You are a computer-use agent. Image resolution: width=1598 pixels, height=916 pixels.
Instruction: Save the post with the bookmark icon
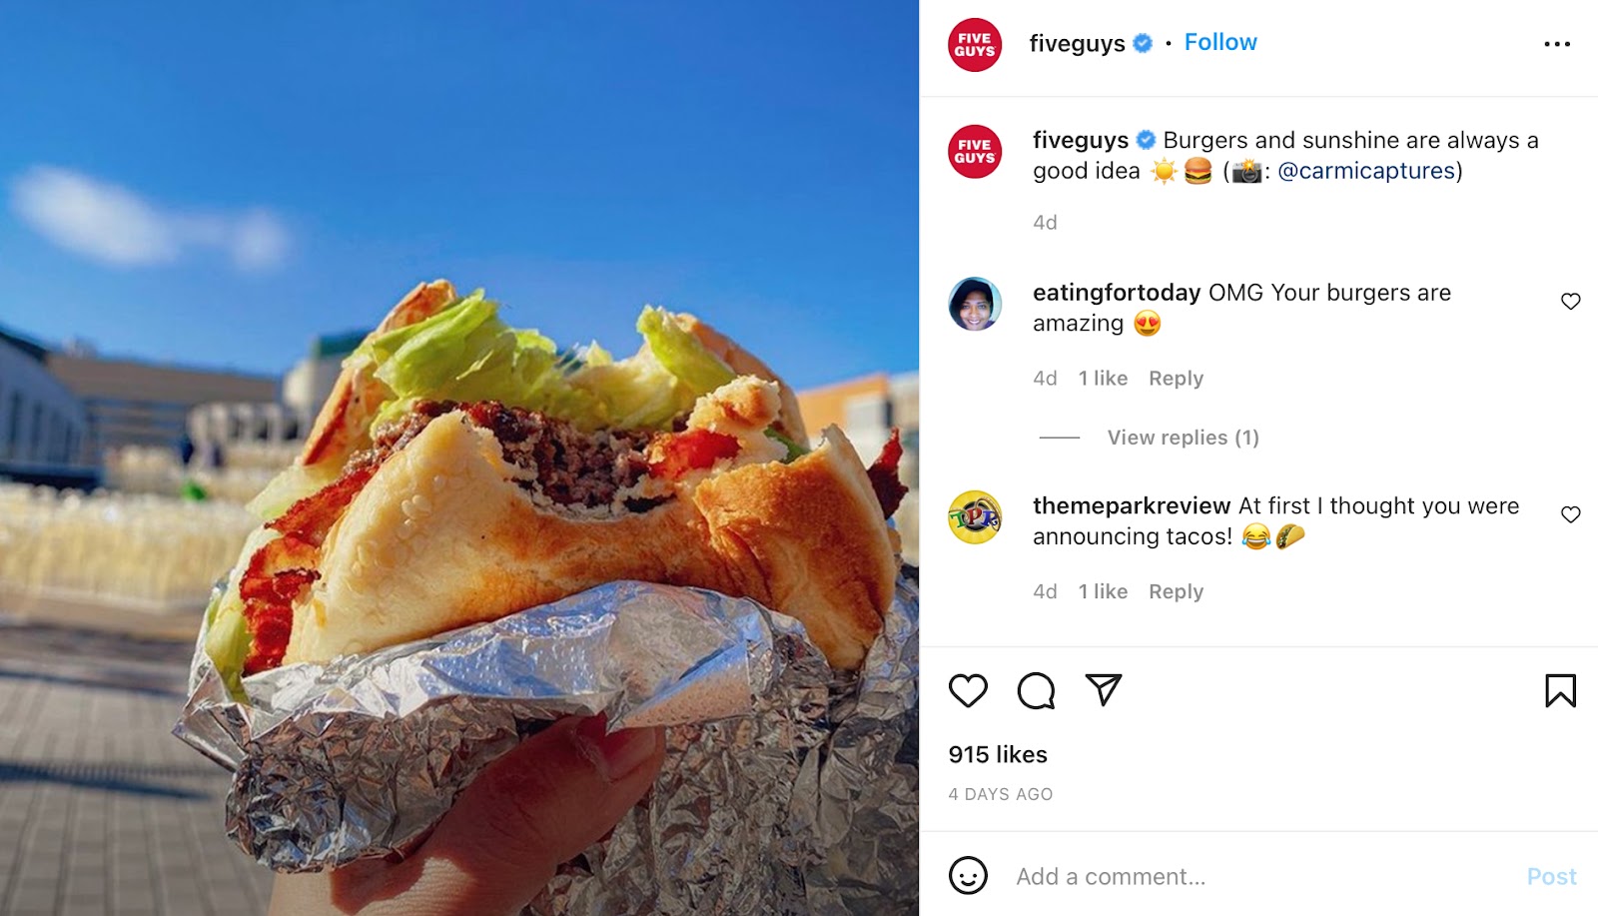pos(1560,690)
